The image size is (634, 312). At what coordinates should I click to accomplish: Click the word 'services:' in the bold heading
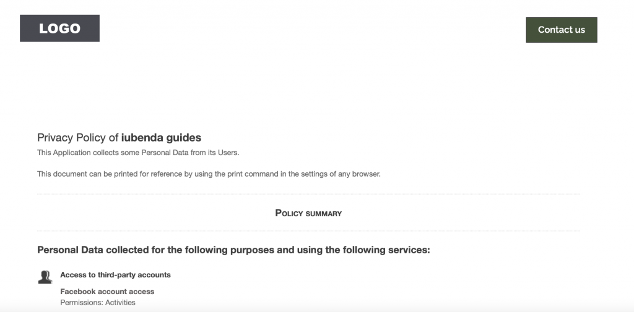(x=408, y=250)
